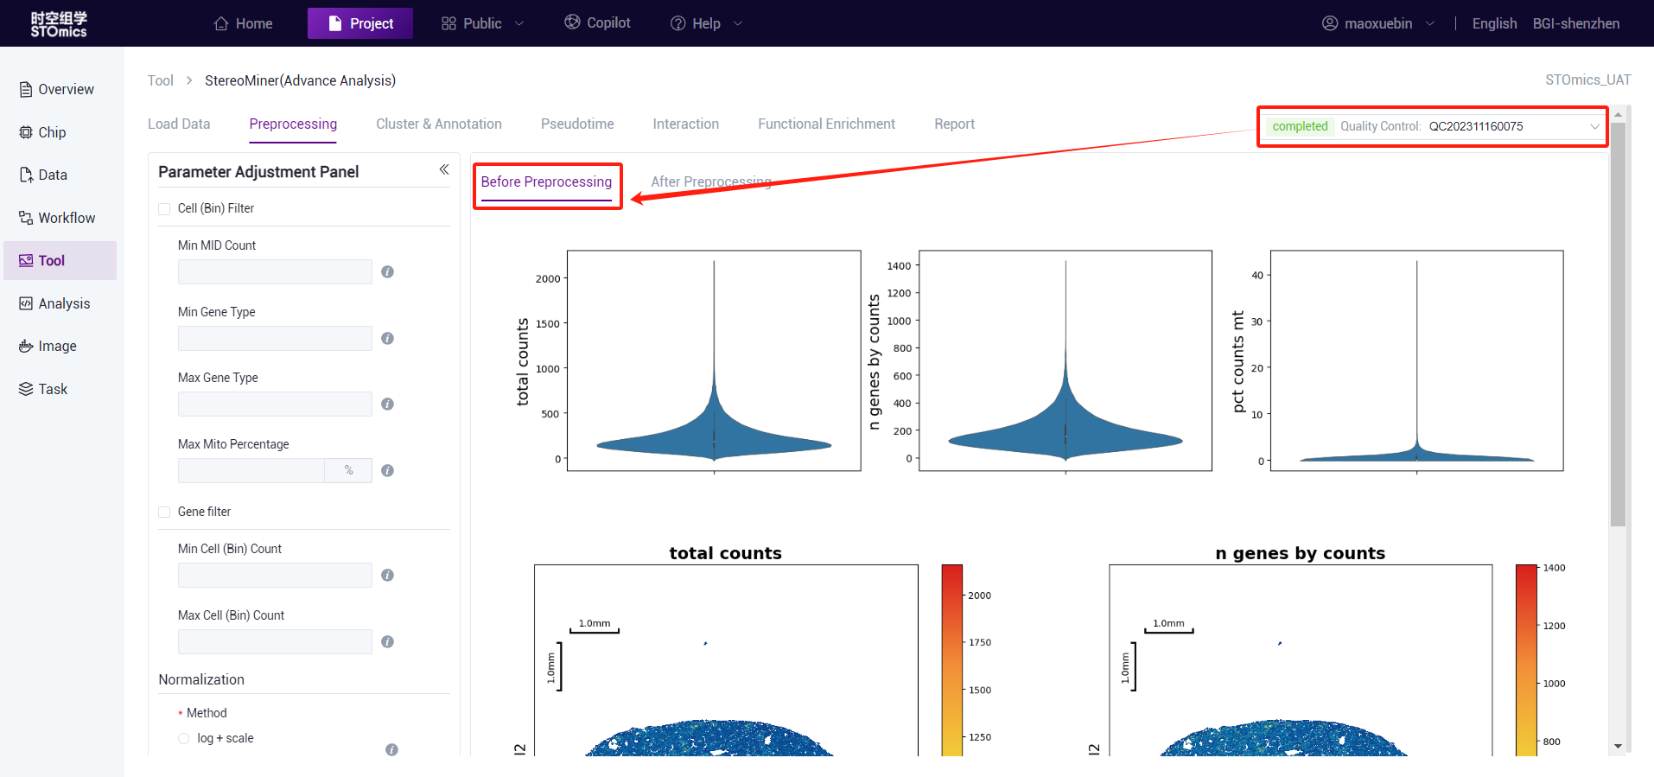Go to the Pseudotime tab
This screenshot has height=777, width=1654.
click(x=577, y=124)
